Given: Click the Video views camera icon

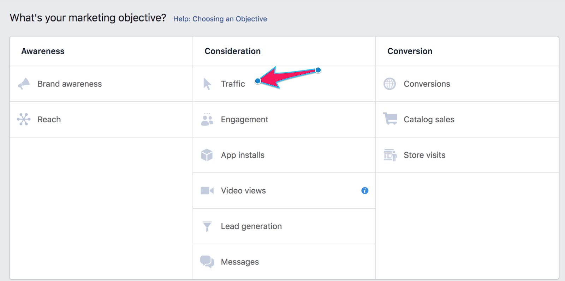Looking at the screenshot, I should coord(207,191).
